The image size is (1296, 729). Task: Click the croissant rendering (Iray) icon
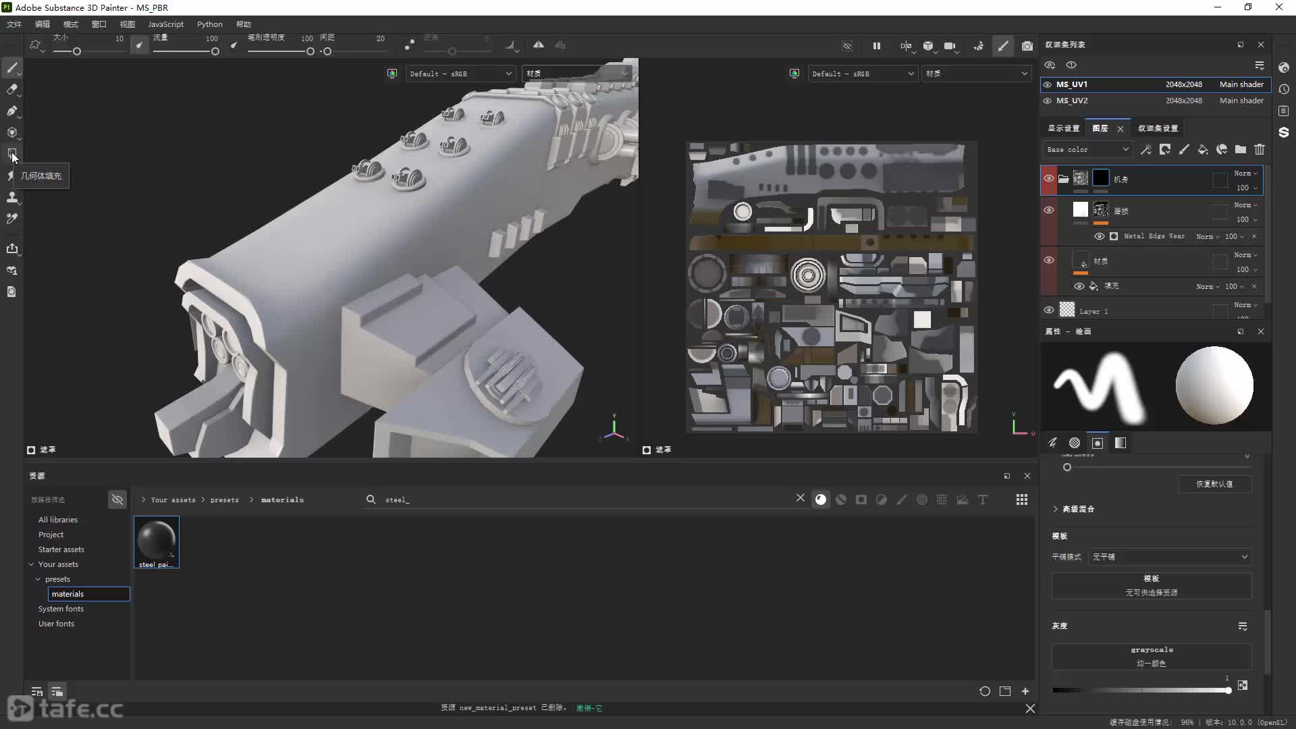pos(979,46)
